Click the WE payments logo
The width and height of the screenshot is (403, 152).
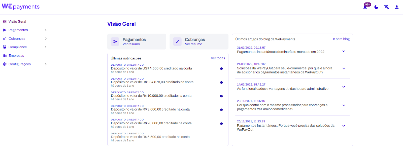pos(21,7)
